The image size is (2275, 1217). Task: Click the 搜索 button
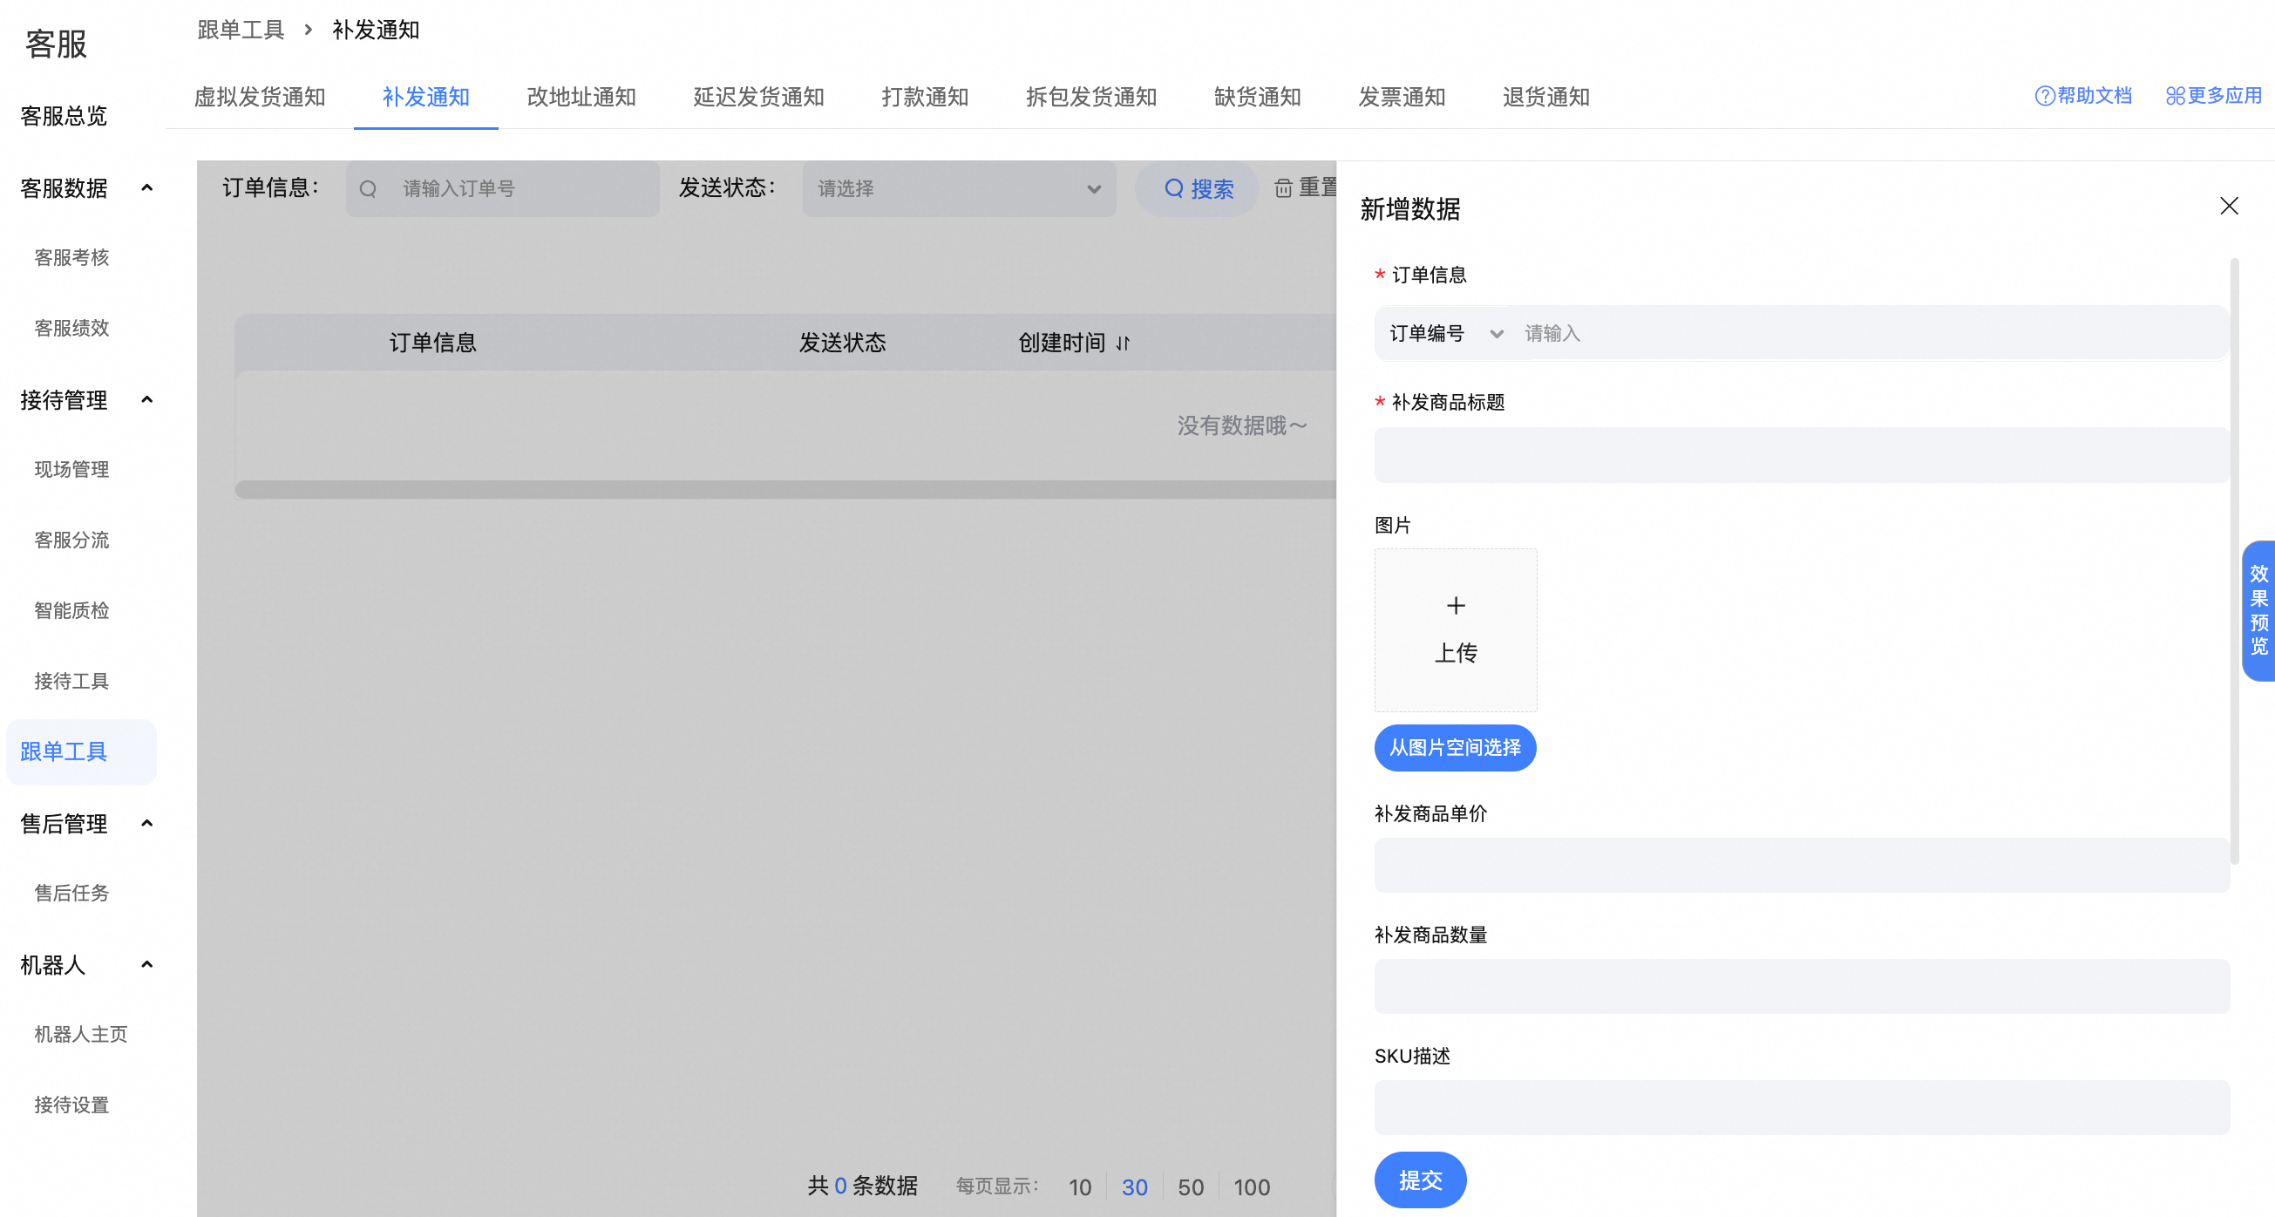point(1198,189)
